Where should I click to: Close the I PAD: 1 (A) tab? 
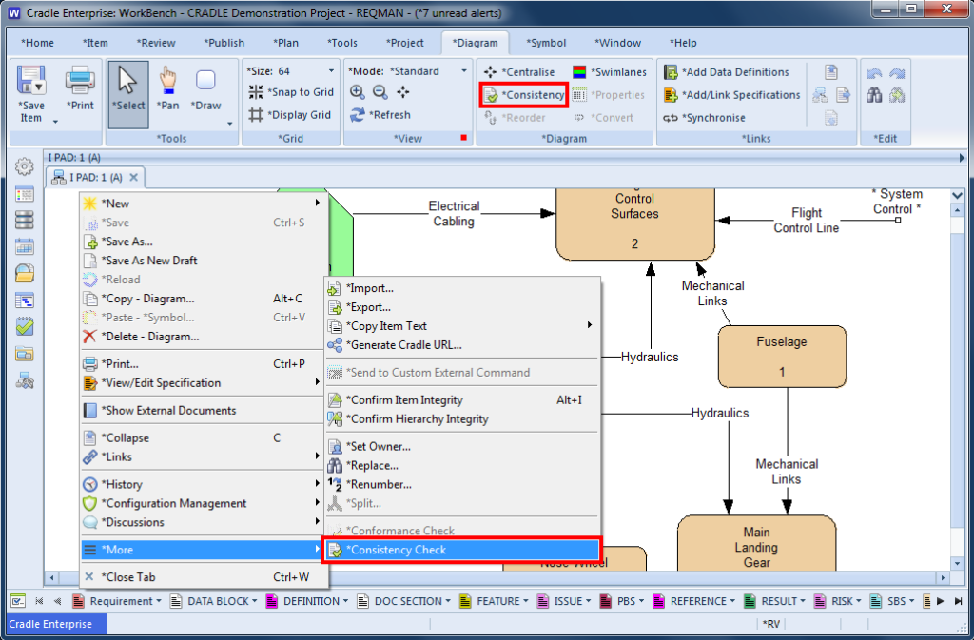pos(134,178)
